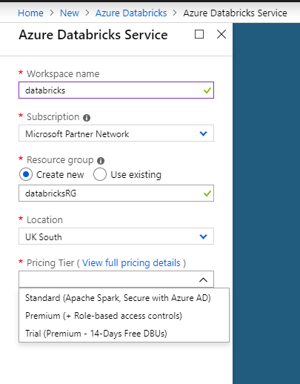Viewport: 300px width, 384px height.
Task: Expand the Location dropdown arrow
Action: [x=203, y=236]
